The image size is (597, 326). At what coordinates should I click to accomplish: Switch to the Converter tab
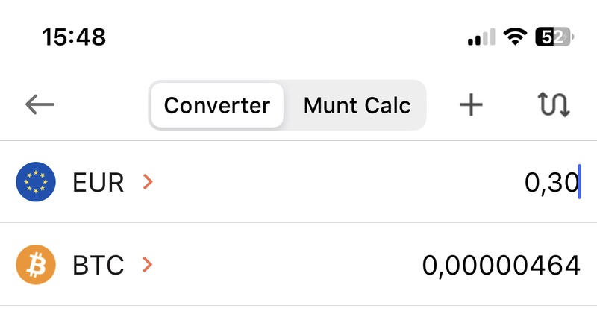click(216, 105)
